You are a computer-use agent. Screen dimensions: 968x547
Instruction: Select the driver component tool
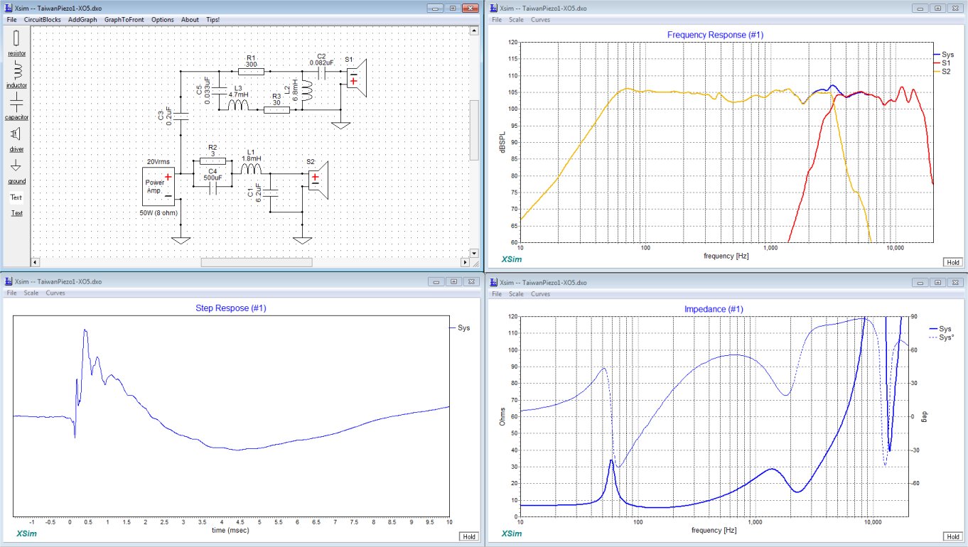click(16, 137)
